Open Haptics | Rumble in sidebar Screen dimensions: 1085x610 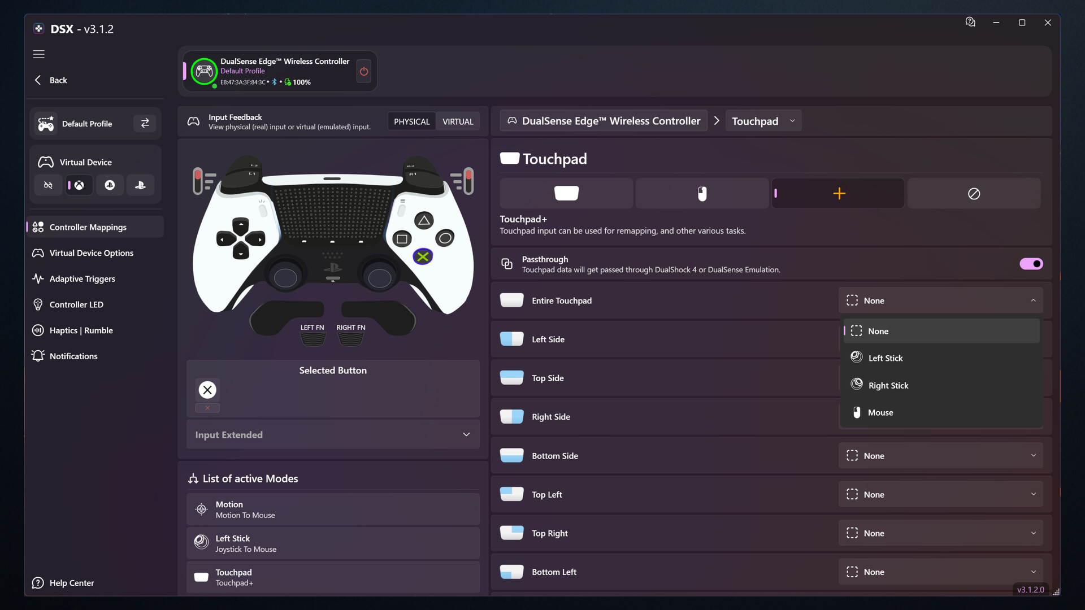(81, 330)
